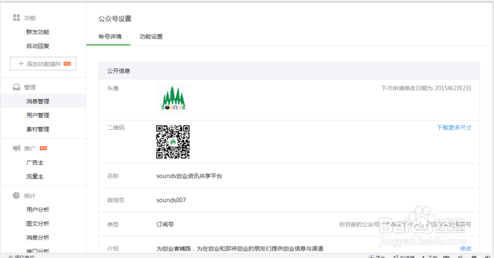Viewport: 494px width, 258px height.
Task: Open 群发功能 in the sidebar
Action: click(x=38, y=32)
